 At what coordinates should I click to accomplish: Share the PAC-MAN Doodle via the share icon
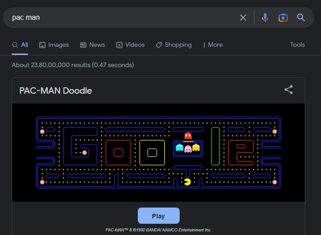[x=289, y=90]
